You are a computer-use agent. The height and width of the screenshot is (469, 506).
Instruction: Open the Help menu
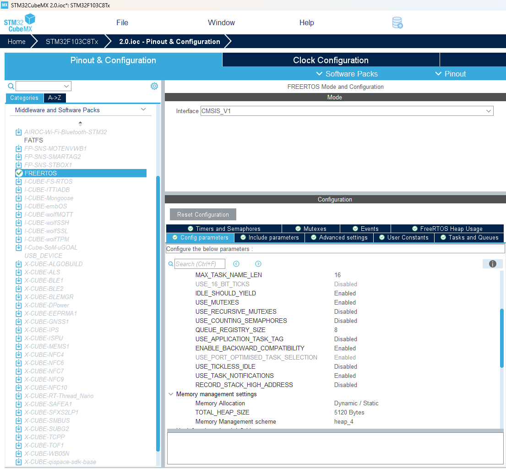click(x=306, y=22)
